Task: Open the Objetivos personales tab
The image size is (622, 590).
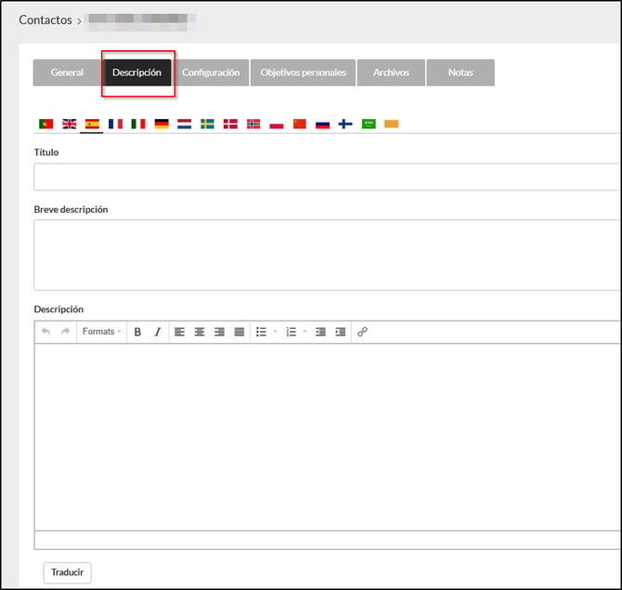Action: tap(303, 72)
